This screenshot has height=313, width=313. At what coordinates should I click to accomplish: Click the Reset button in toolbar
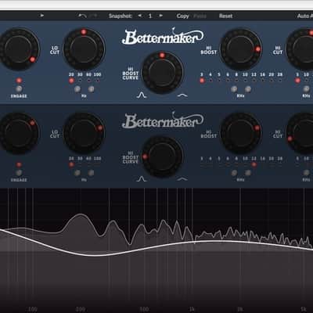click(225, 16)
